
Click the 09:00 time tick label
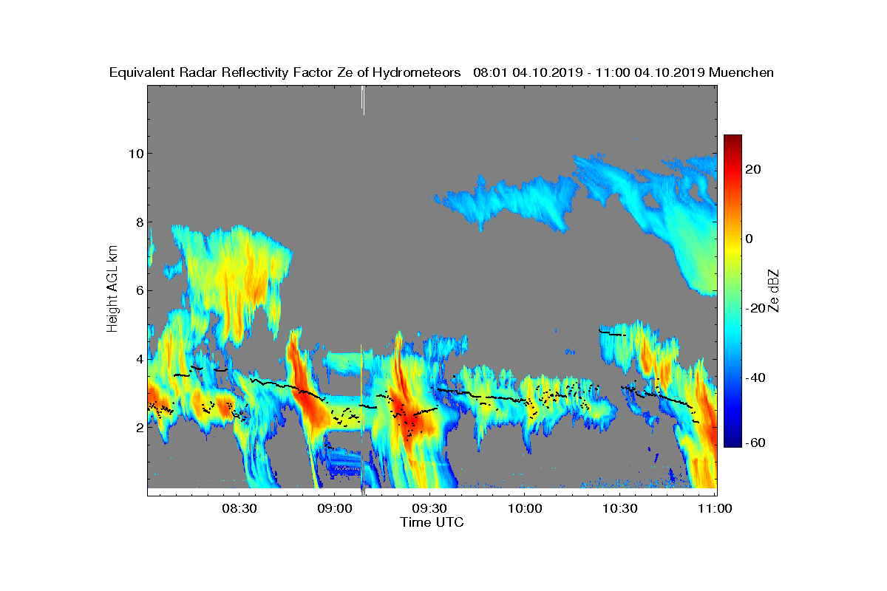(x=334, y=509)
